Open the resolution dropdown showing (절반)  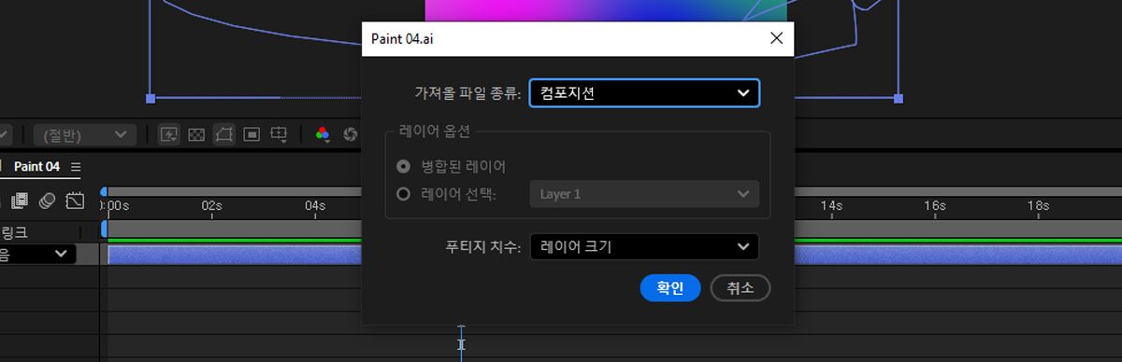pyautogui.click(x=84, y=135)
